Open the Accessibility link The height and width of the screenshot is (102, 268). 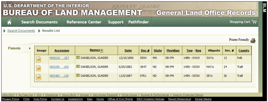point(76,99)
